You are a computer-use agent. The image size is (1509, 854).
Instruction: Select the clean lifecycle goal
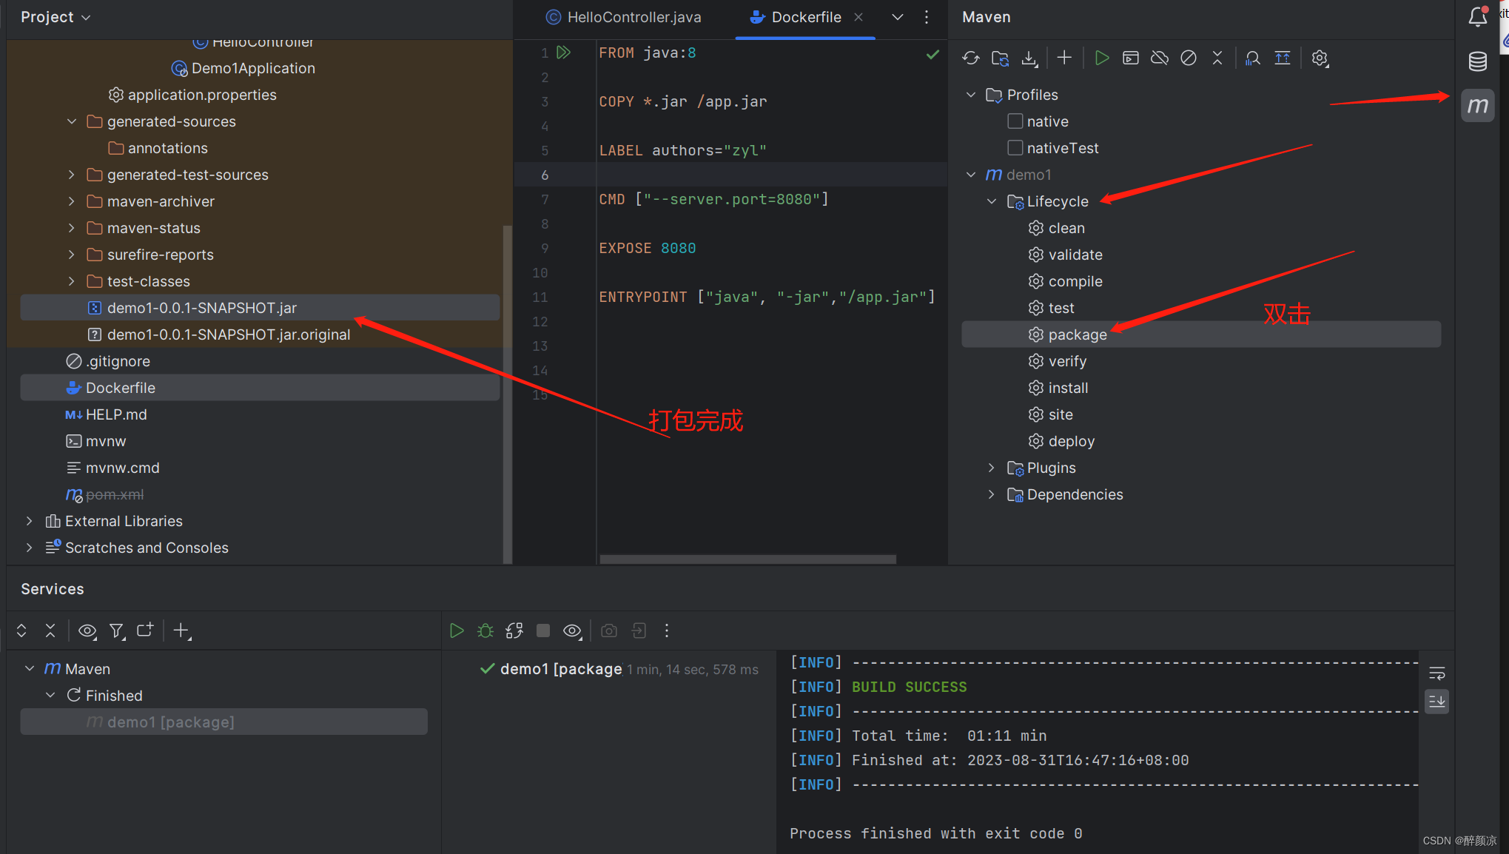1056,228
